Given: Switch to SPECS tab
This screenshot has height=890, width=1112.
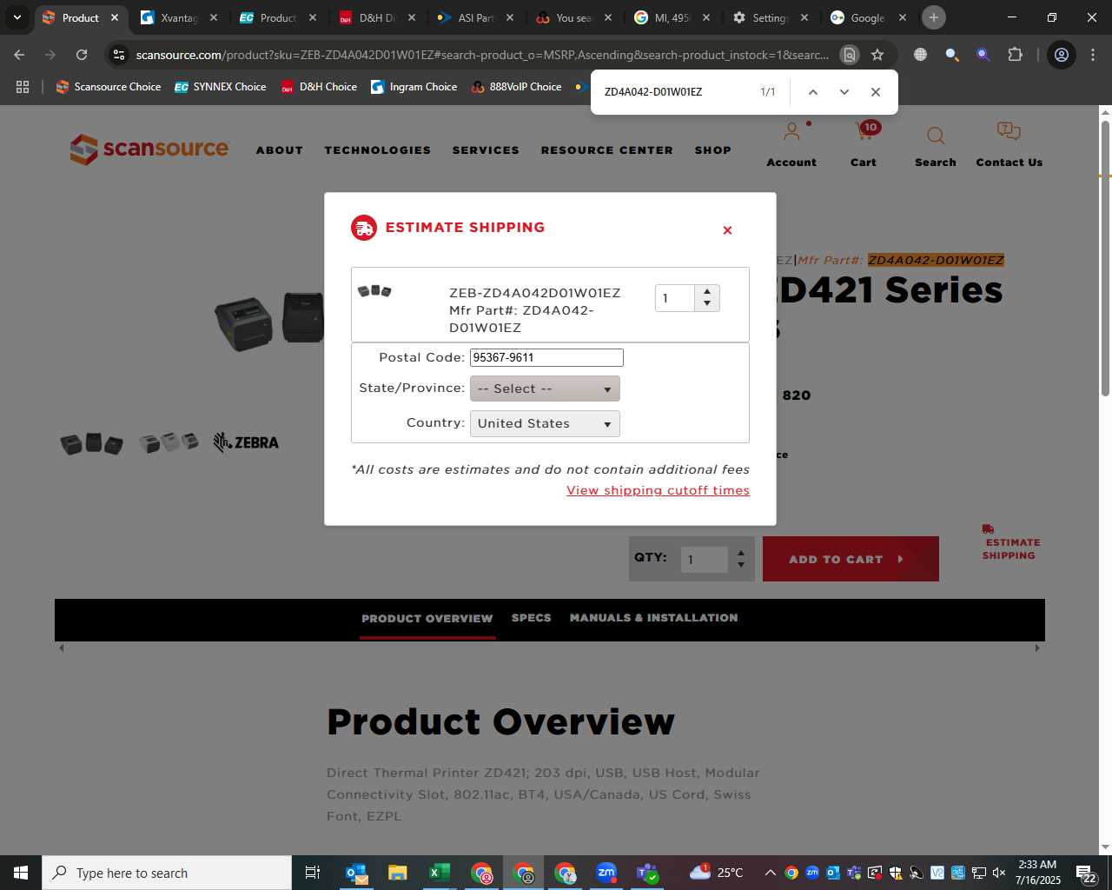Looking at the screenshot, I should point(532,618).
